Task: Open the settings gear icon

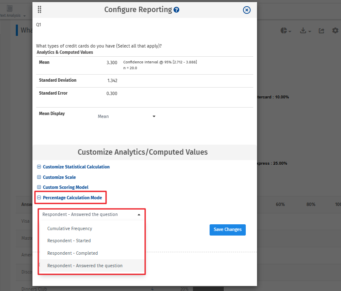Action: (335, 31)
